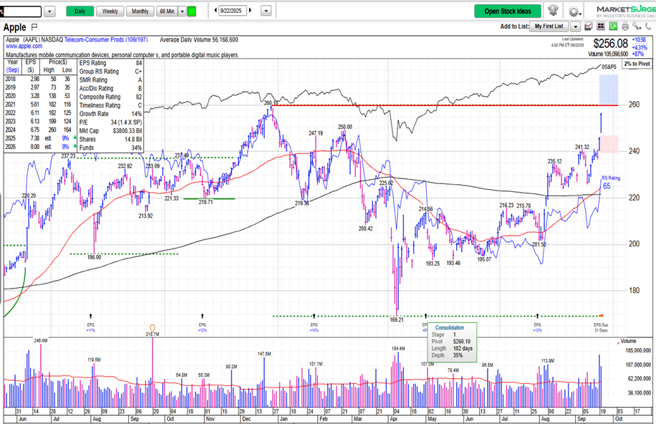This screenshot has height=424, width=656.
Task: Click the red 260.10 pivot line
Action: (444, 105)
